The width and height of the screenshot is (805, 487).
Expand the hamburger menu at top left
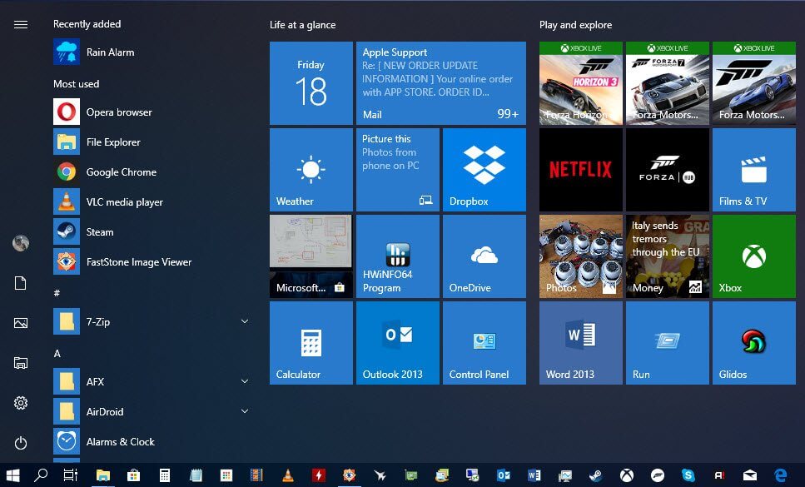click(x=21, y=25)
